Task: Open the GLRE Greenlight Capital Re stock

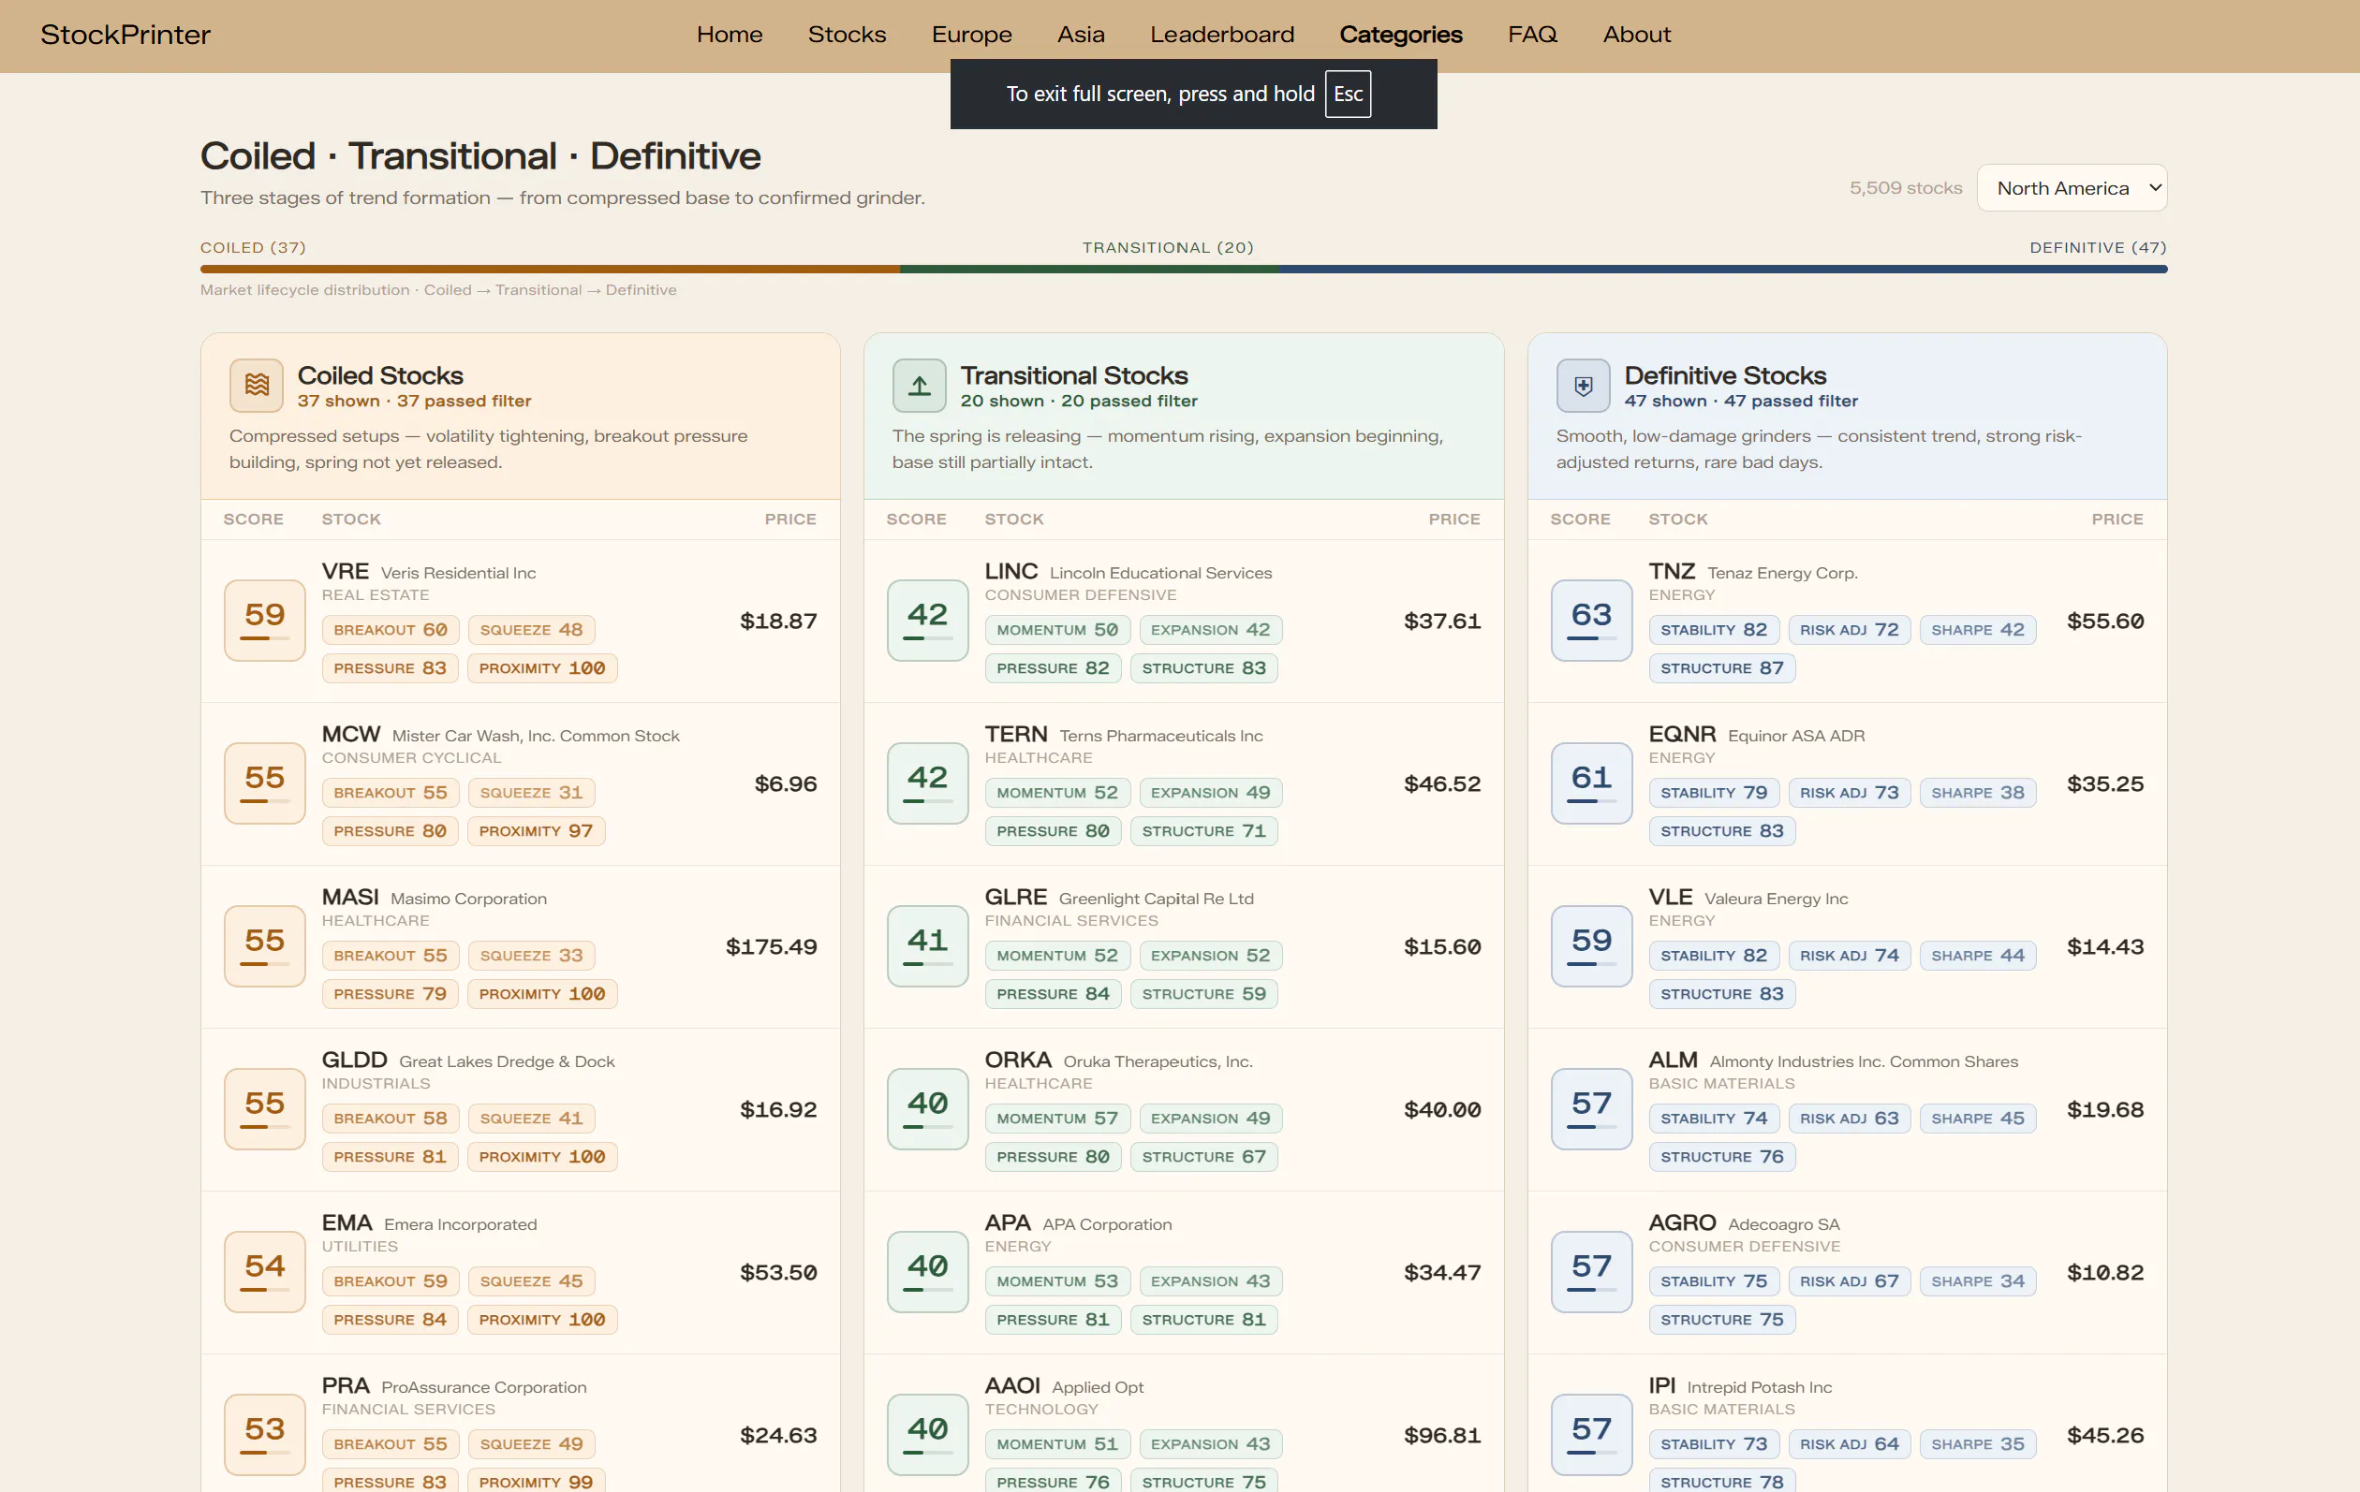Action: tap(1184, 946)
